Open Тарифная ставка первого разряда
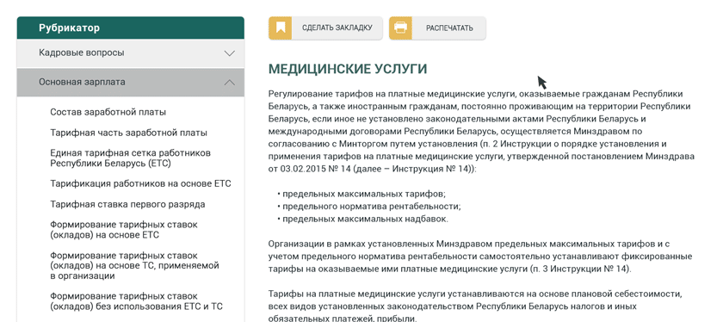723x322 pixels. pyautogui.click(x=127, y=204)
